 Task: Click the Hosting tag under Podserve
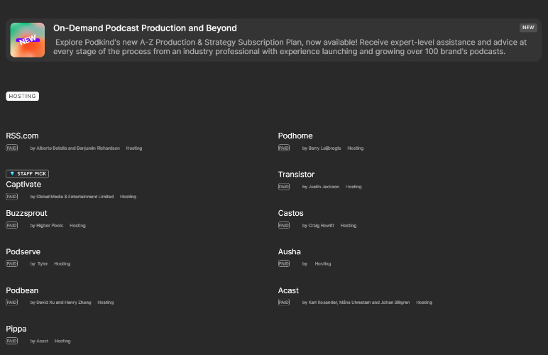pyautogui.click(x=62, y=264)
